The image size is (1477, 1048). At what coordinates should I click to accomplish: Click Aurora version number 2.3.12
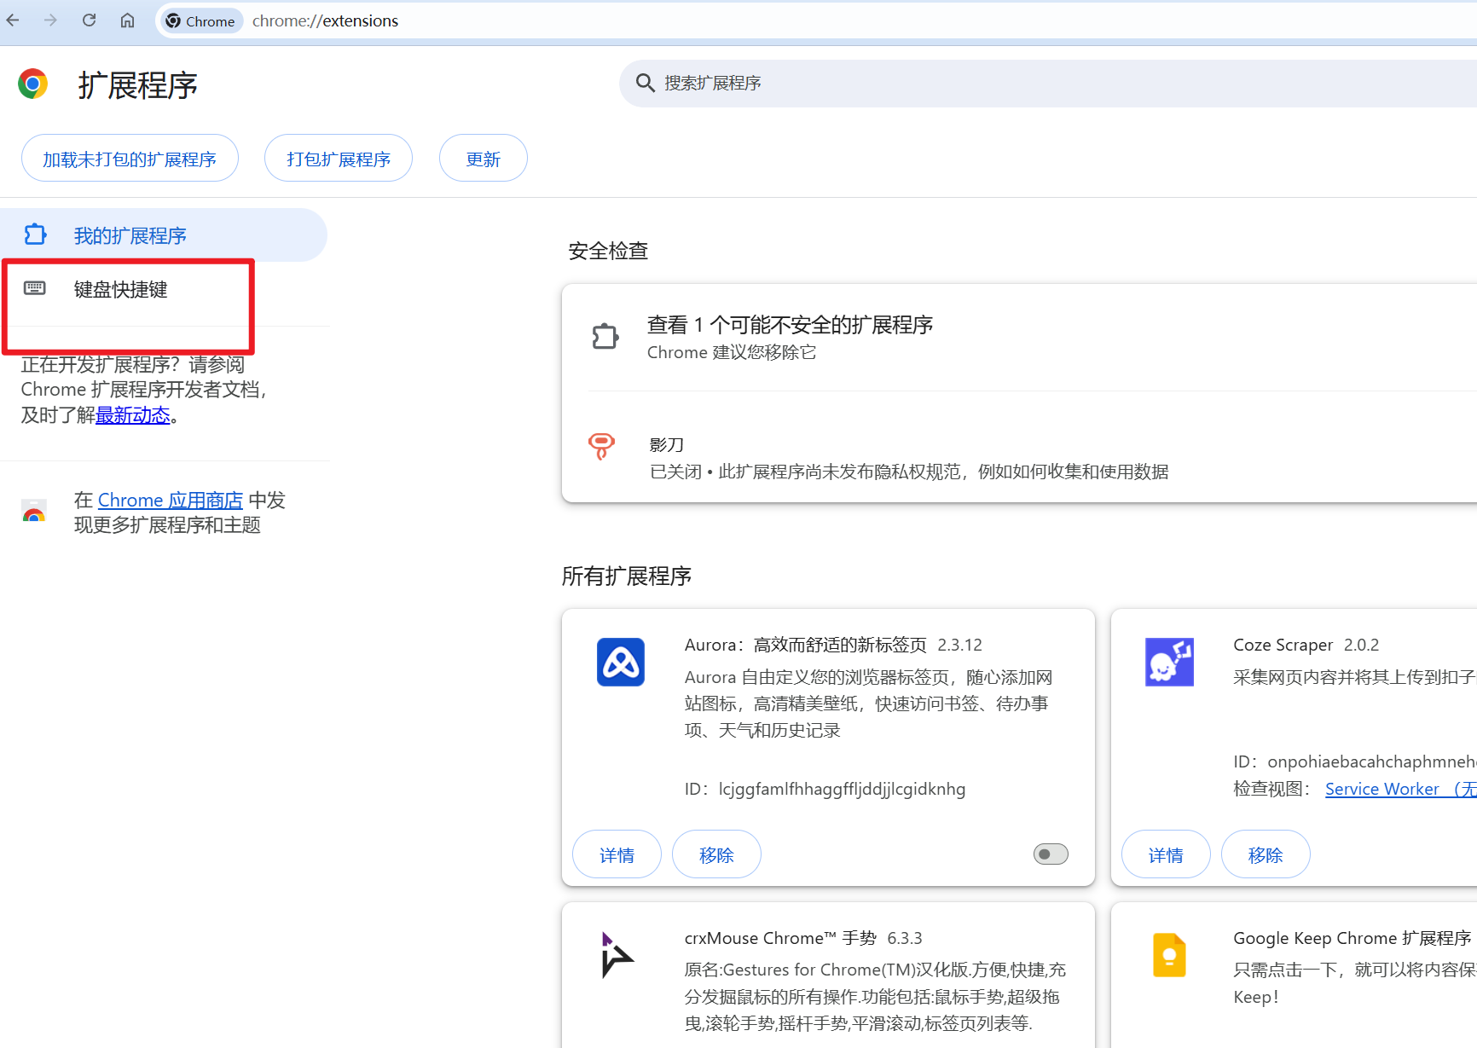[960, 645]
